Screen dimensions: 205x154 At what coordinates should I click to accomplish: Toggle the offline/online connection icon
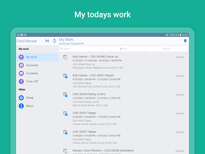coord(47,41)
